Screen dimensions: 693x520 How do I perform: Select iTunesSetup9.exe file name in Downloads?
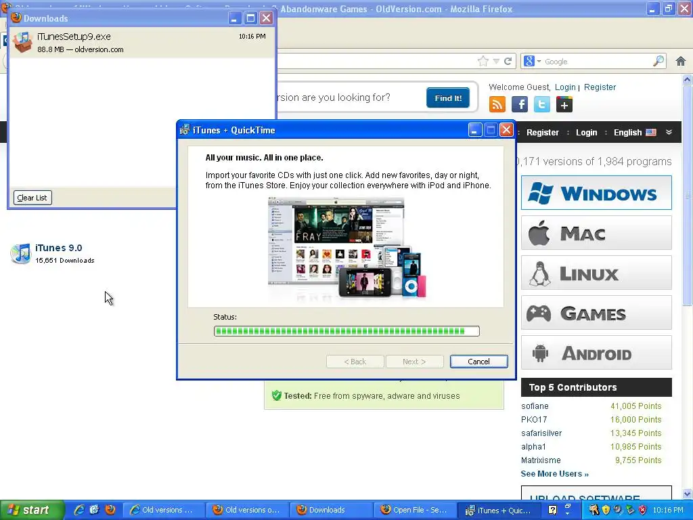[x=74, y=37]
